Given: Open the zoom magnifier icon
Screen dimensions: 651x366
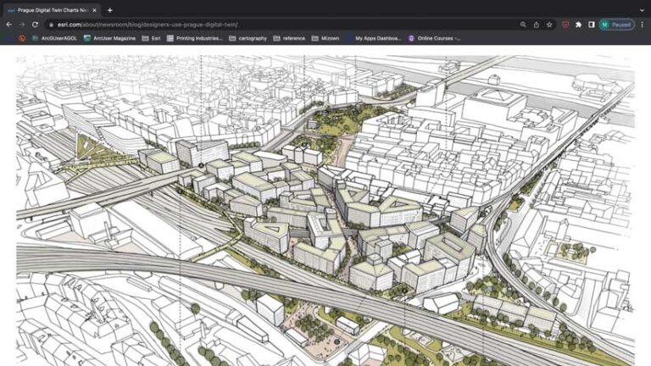Looking at the screenshot, I should [x=523, y=25].
